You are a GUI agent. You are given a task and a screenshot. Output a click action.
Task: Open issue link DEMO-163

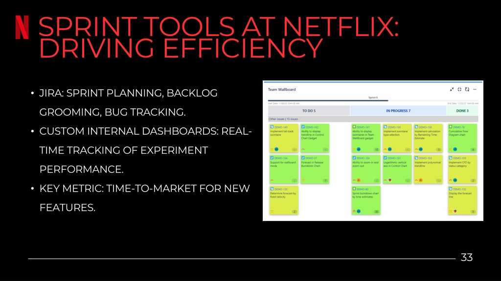click(x=425, y=158)
